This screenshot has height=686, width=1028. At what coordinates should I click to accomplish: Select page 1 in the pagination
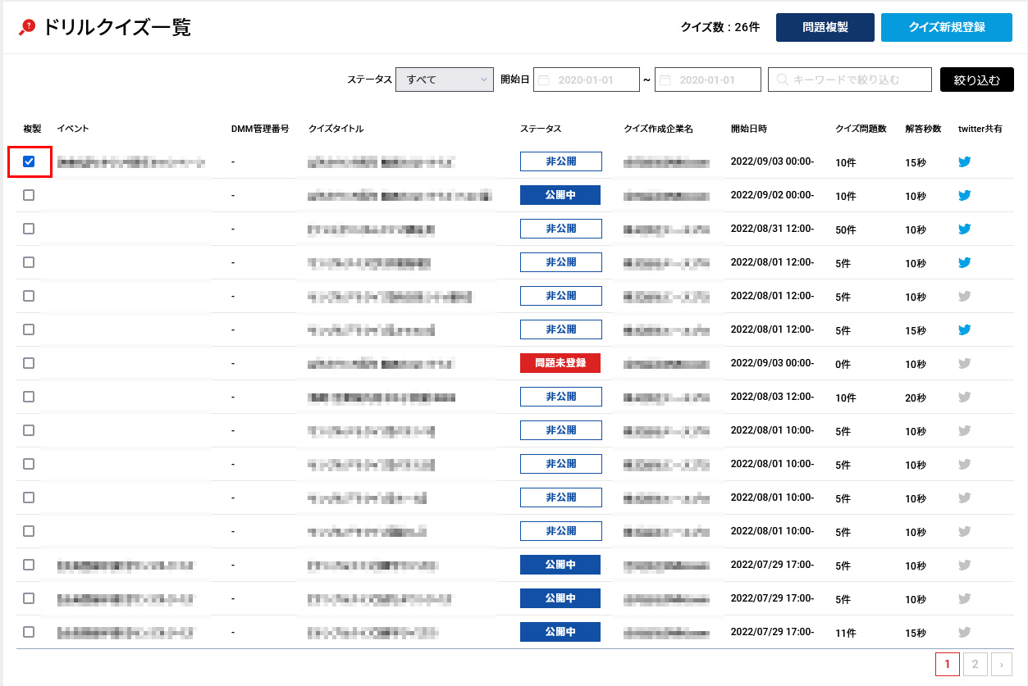947,664
